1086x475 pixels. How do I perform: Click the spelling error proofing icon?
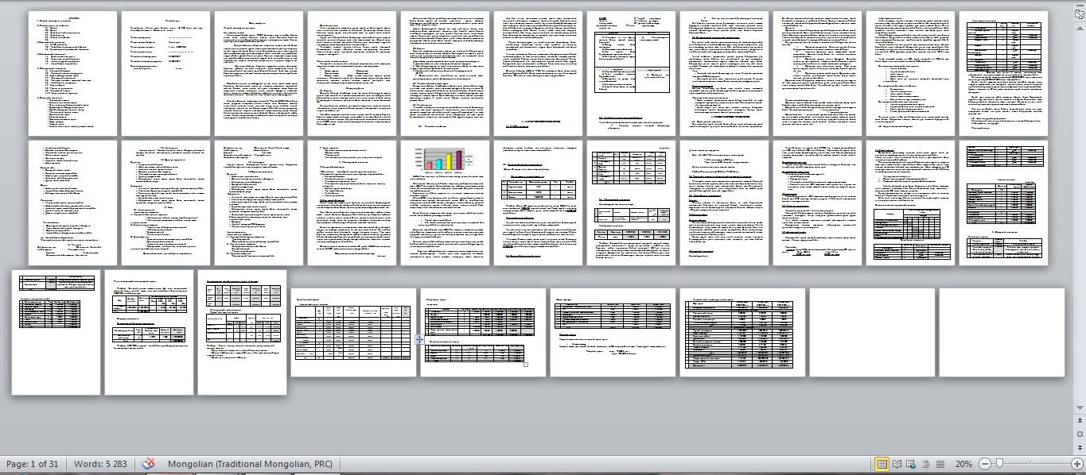point(148,463)
